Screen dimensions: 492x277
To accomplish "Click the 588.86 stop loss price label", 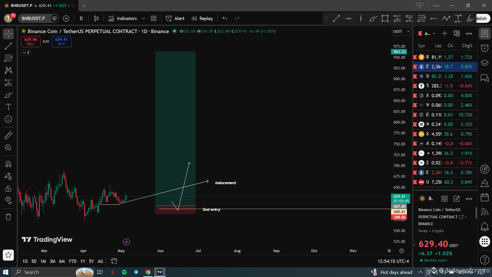I will click(x=399, y=217).
